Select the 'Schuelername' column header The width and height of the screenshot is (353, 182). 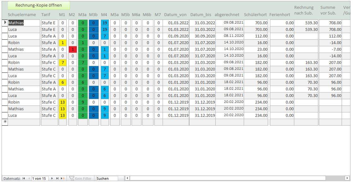(21, 15)
